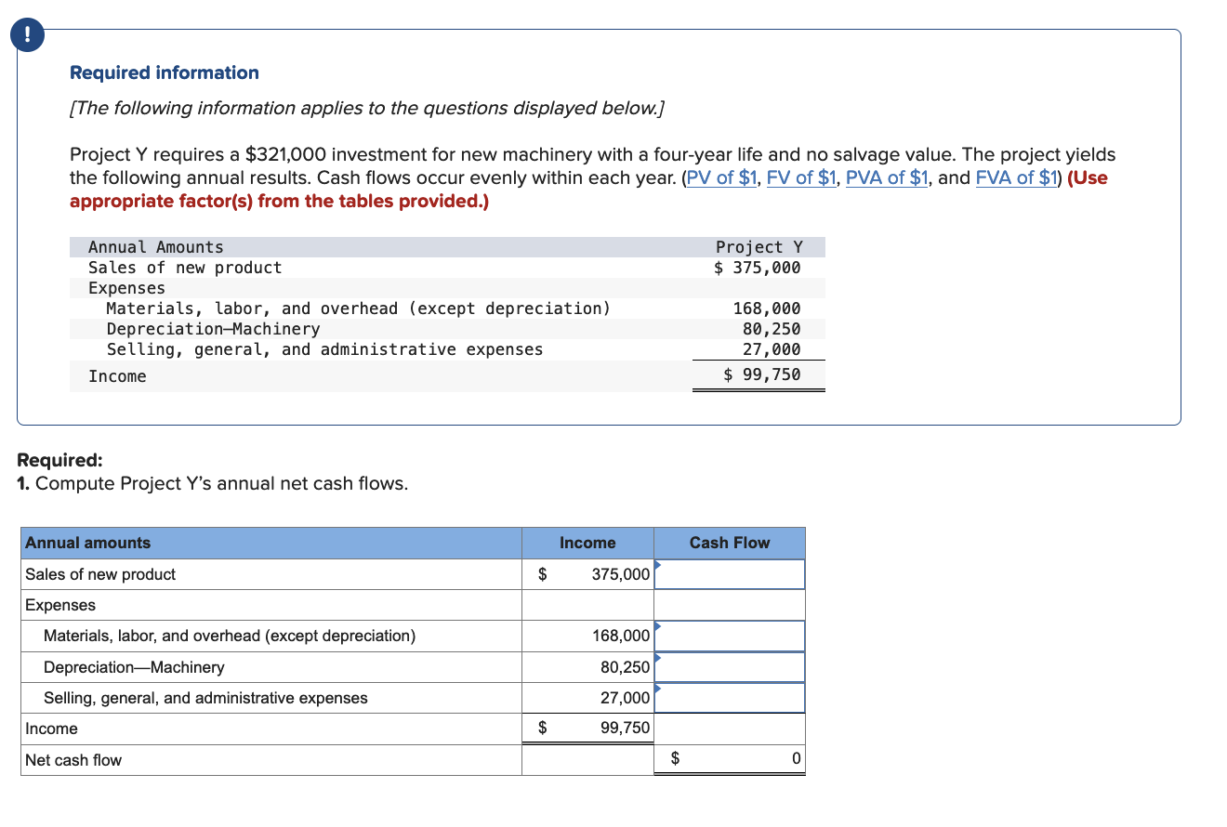The image size is (1227, 827).
Task: Click the Materials Cash Flow cell dropdown triangle
Action: (658, 626)
